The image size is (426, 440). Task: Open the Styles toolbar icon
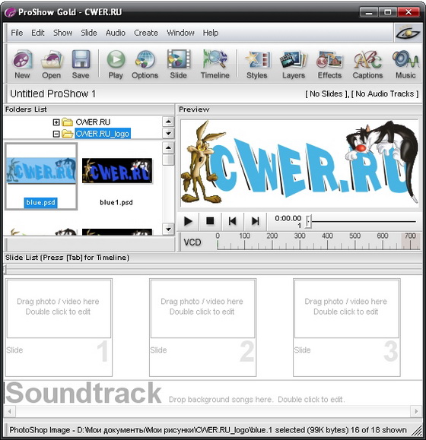point(257,65)
